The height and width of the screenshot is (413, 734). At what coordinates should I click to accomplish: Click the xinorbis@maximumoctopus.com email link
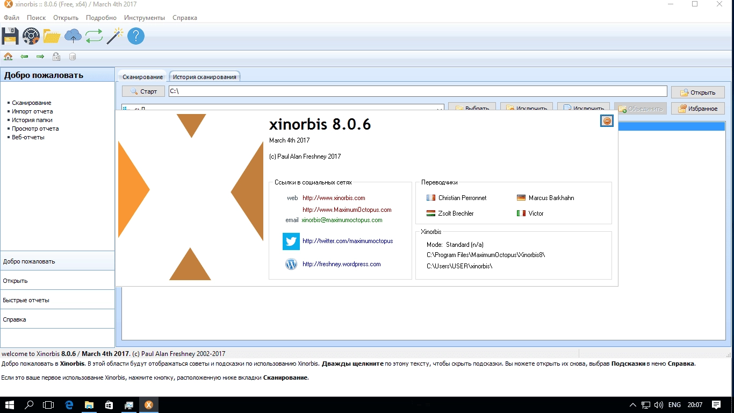pos(342,220)
